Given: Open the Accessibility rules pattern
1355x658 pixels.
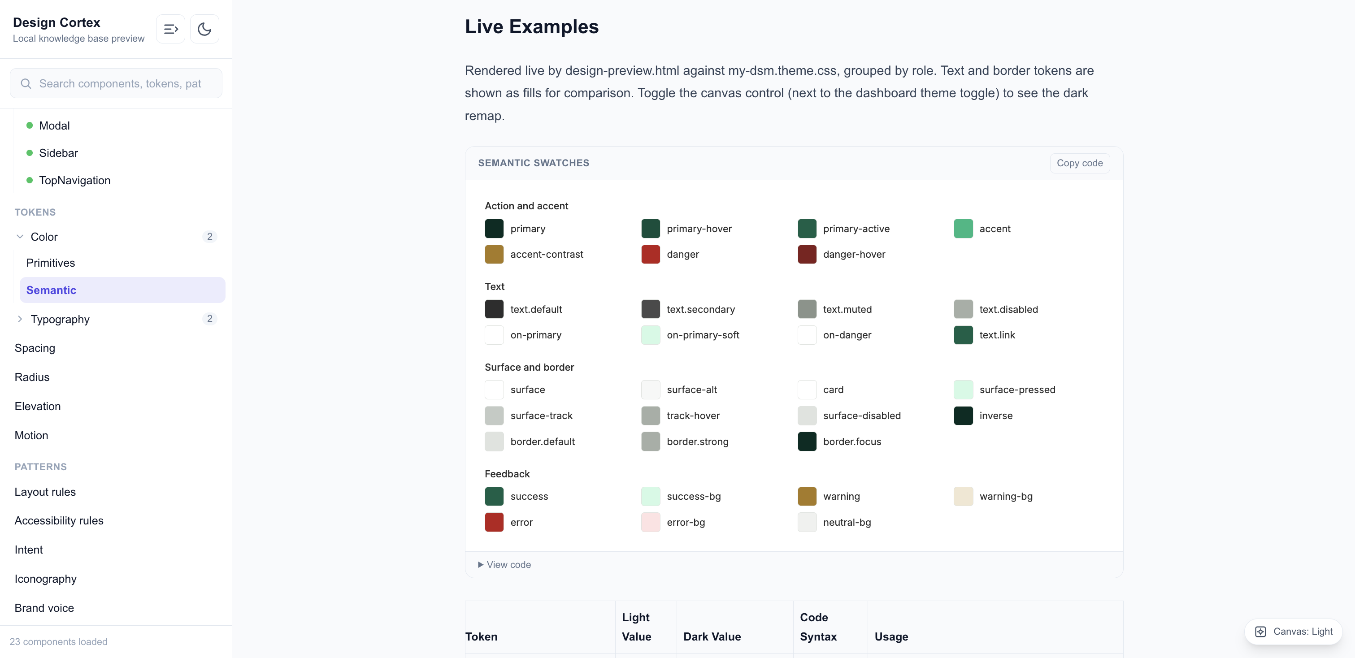Looking at the screenshot, I should [59, 521].
